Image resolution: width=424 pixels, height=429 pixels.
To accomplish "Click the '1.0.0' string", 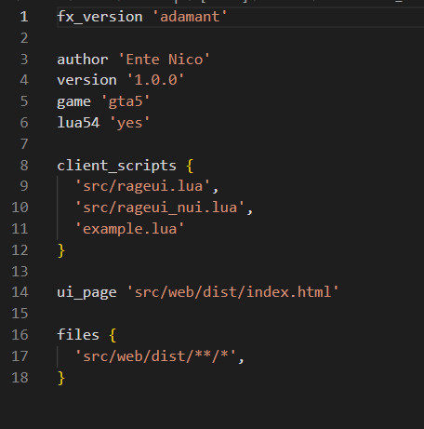I will (x=155, y=80).
